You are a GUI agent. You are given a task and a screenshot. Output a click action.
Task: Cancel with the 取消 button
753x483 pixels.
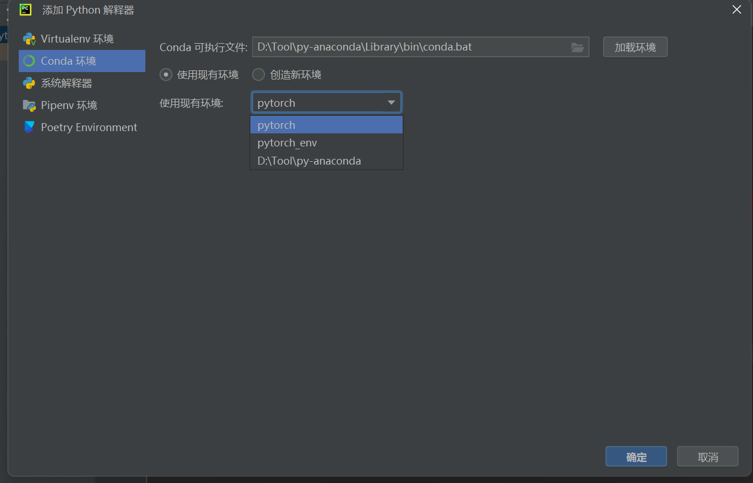pyautogui.click(x=708, y=457)
